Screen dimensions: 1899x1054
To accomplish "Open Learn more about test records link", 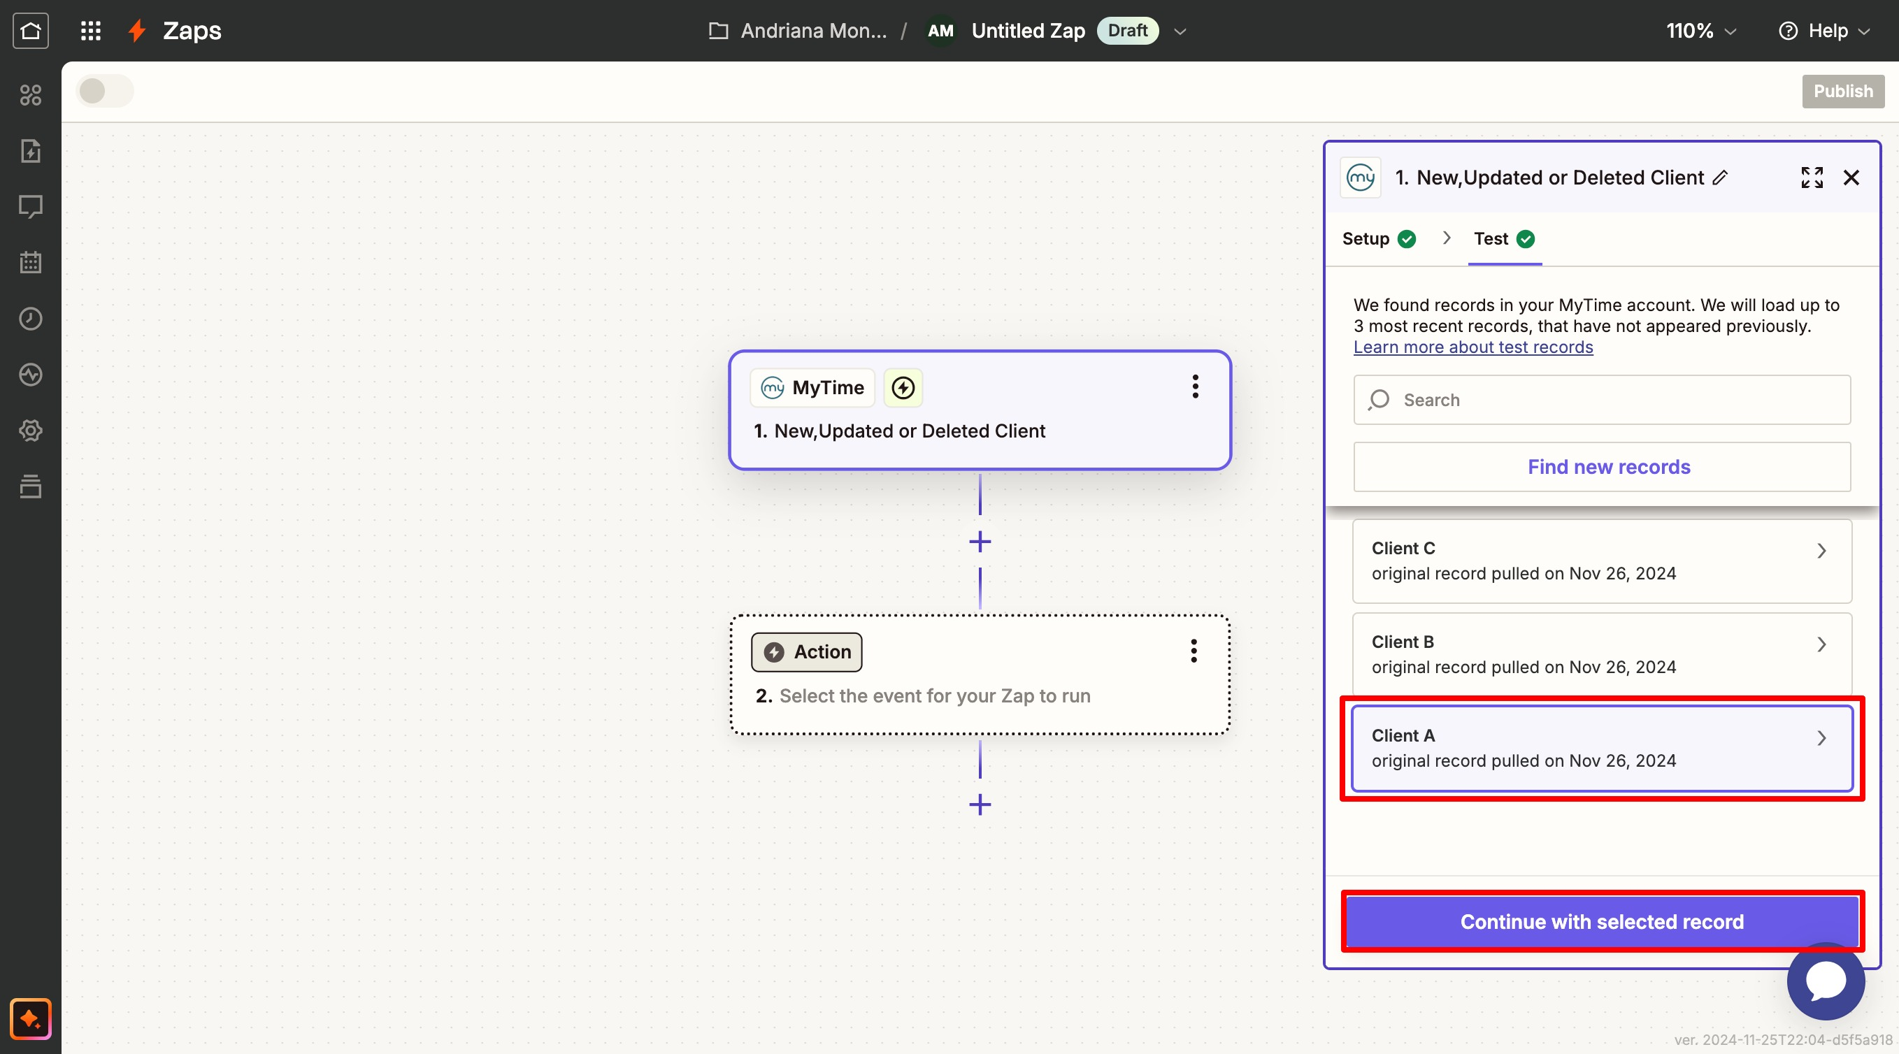I will tap(1472, 347).
